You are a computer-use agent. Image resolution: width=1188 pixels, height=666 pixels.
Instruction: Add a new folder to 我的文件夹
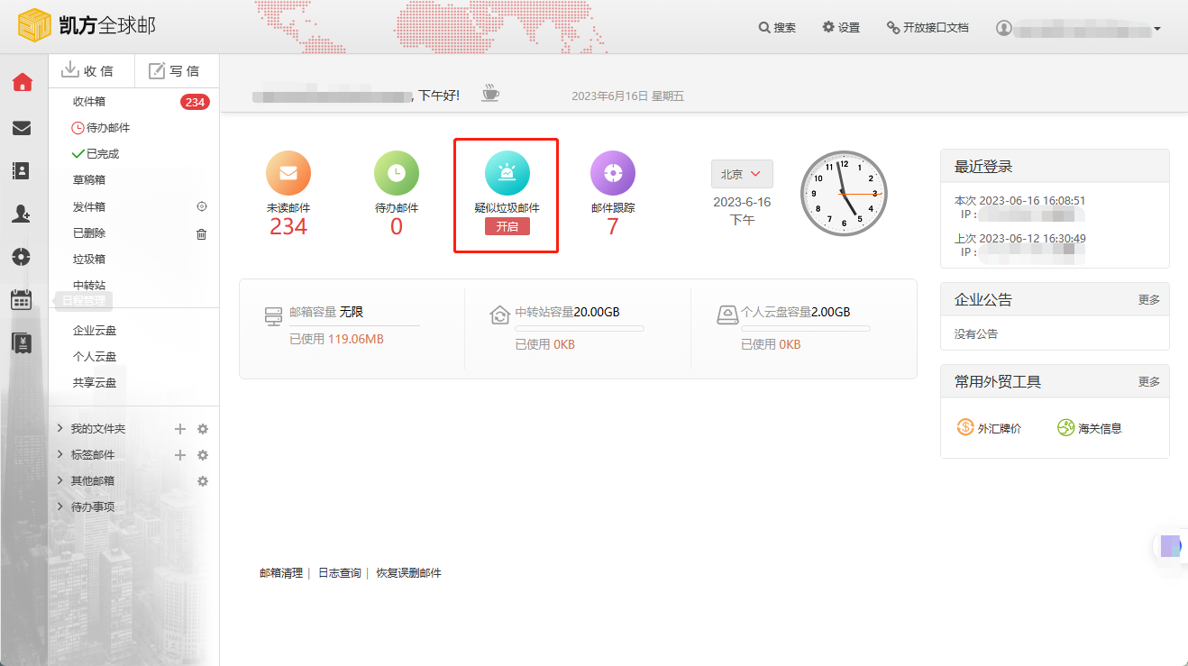(x=180, y=429)
